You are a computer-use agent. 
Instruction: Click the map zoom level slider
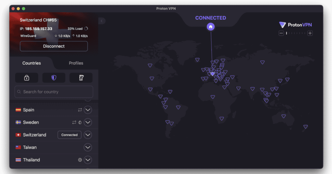(296, 33)
